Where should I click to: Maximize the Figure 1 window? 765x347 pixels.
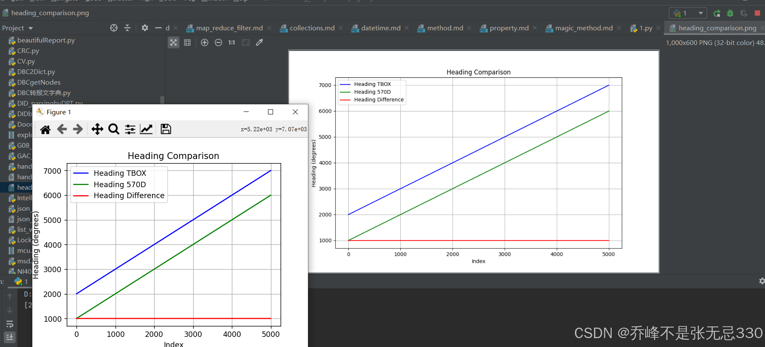click(271, 112)
